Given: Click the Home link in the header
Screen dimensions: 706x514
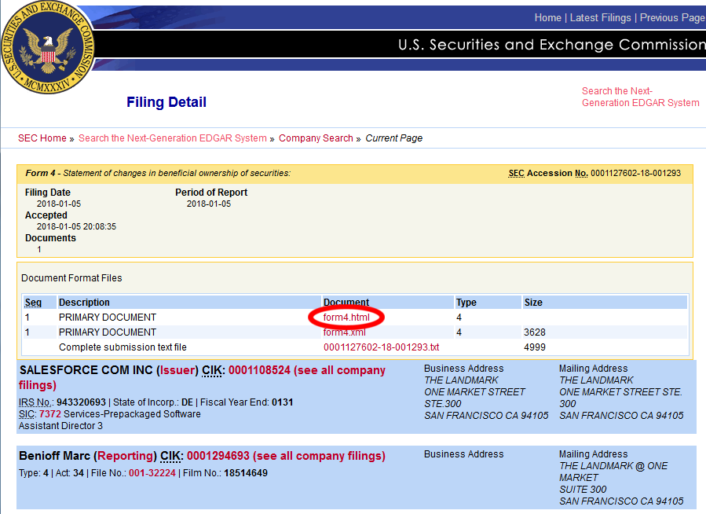Looking at the screenshot, I should [x=547, y=17].
